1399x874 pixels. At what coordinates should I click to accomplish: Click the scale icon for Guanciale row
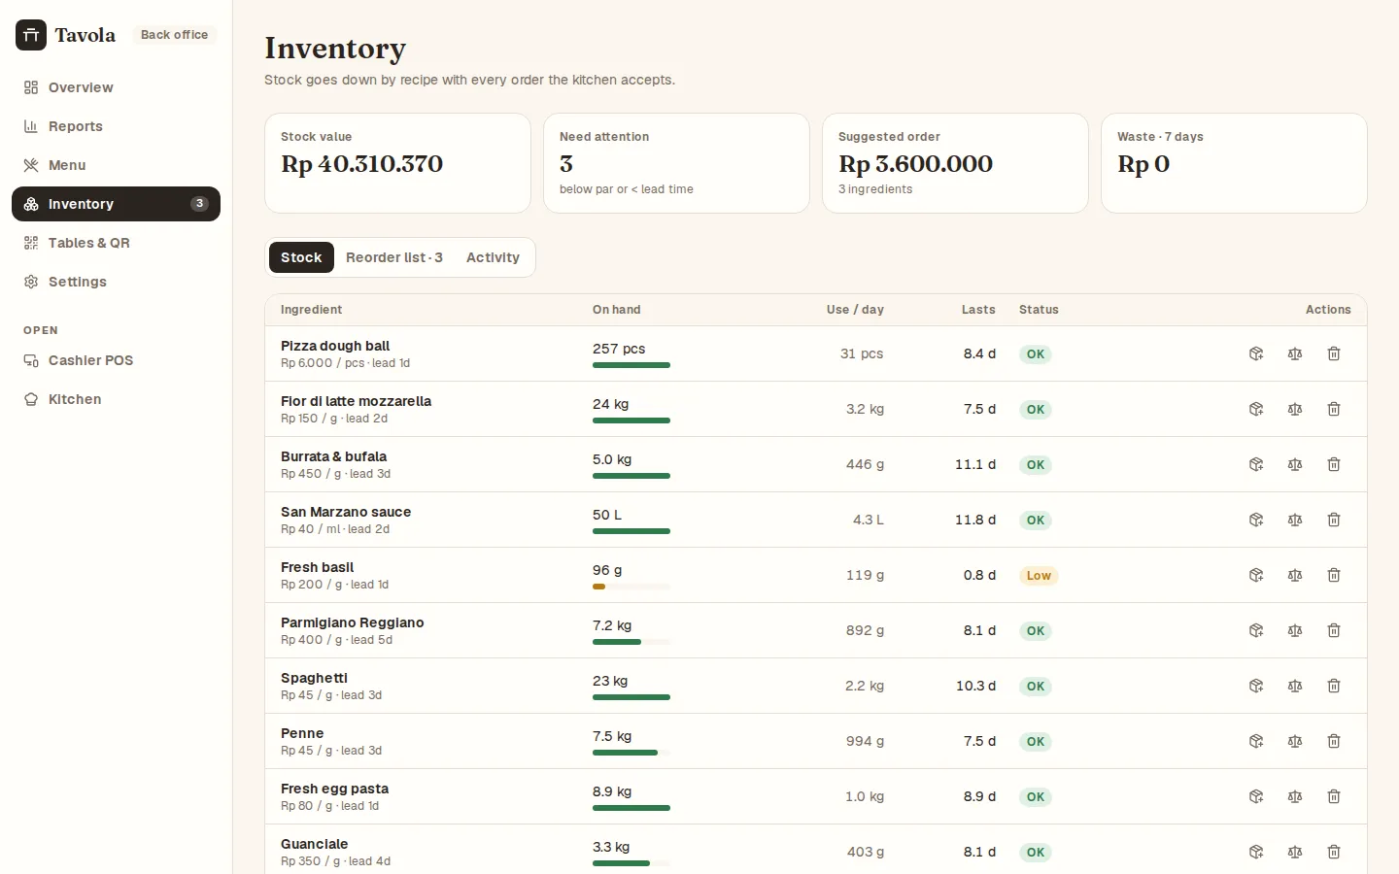tap(1295, 852)
